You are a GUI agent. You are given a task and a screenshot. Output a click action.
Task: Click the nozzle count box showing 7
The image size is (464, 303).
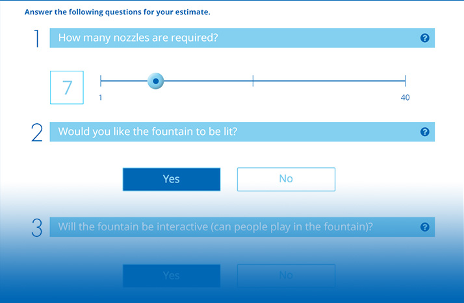67,88
